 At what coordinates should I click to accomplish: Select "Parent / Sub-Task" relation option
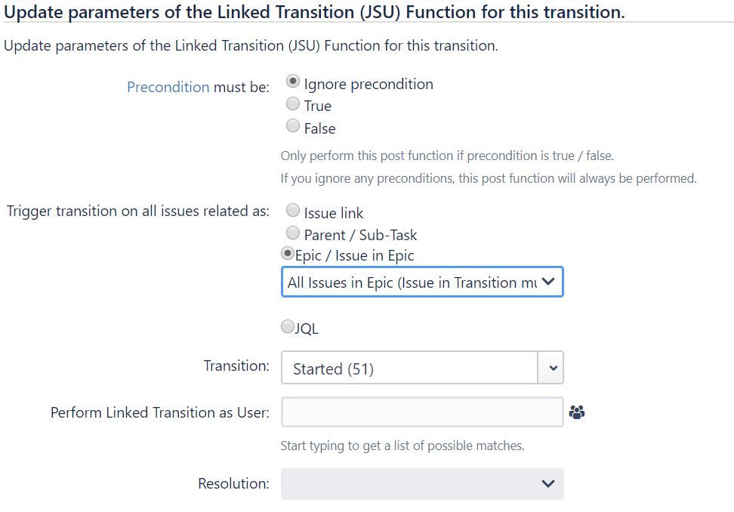[x=293, y=233]
